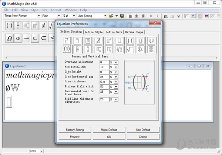Click the align center toolbar icon
This screenshot has height=155, width=222.
pos(137,16)
